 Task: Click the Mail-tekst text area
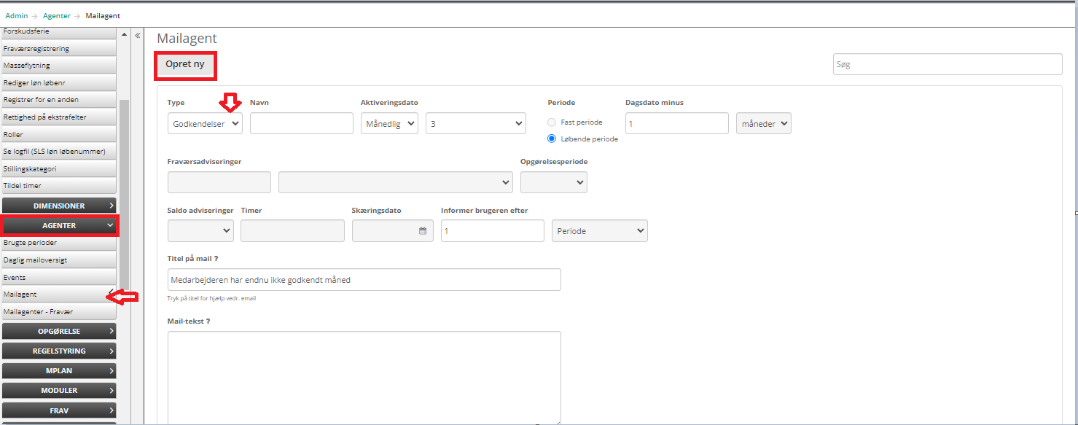click(x=364, y=377)
